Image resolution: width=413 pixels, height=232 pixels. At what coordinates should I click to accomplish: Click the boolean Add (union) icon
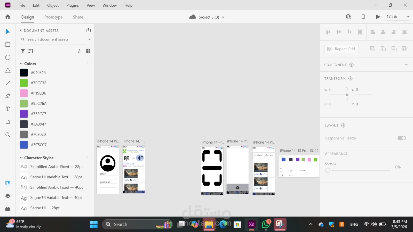point(373,49)
